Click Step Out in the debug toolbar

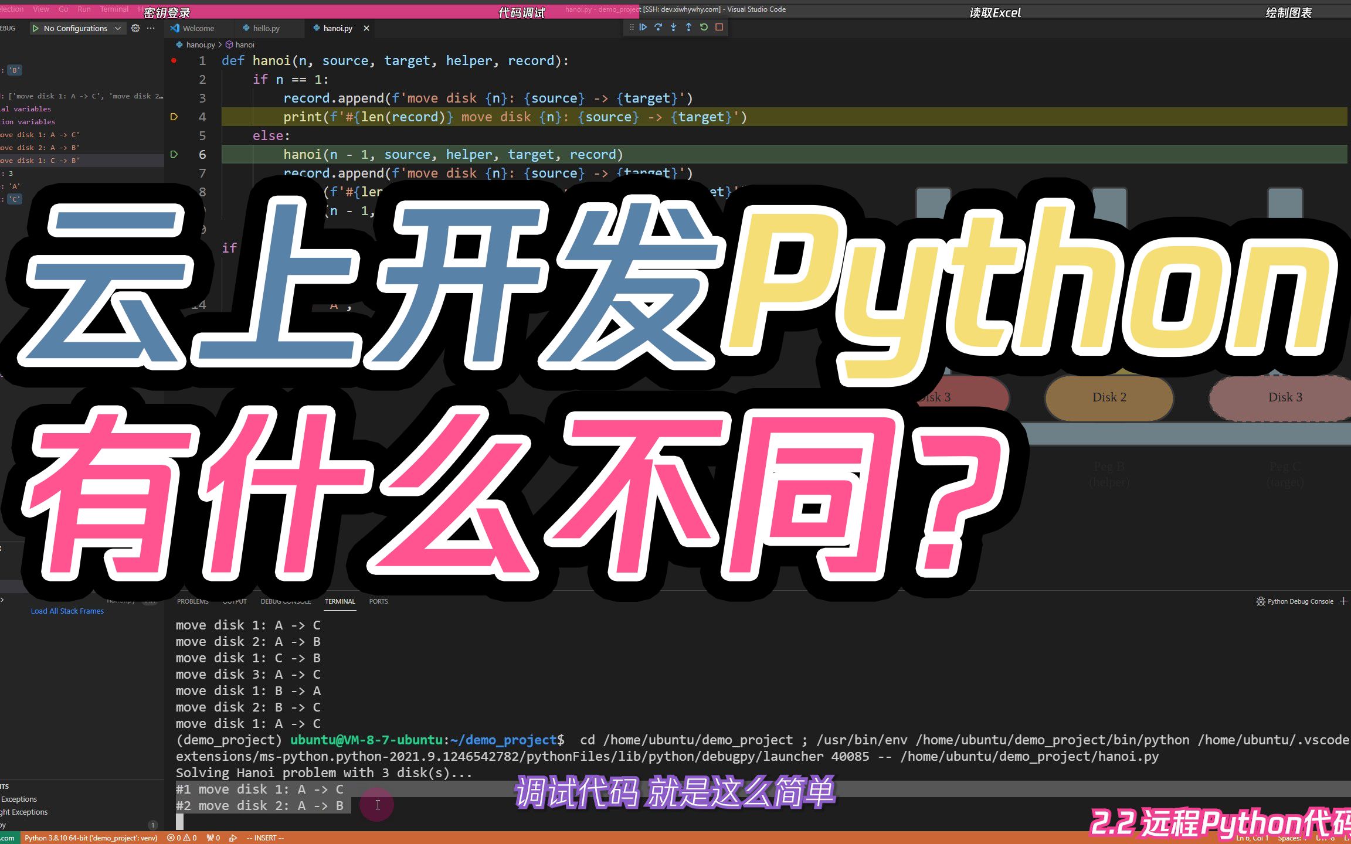[689, 27]
